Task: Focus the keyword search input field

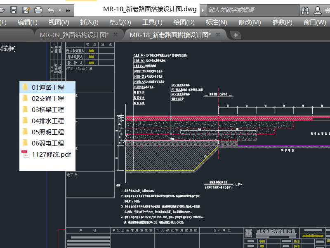Action: 253,10
